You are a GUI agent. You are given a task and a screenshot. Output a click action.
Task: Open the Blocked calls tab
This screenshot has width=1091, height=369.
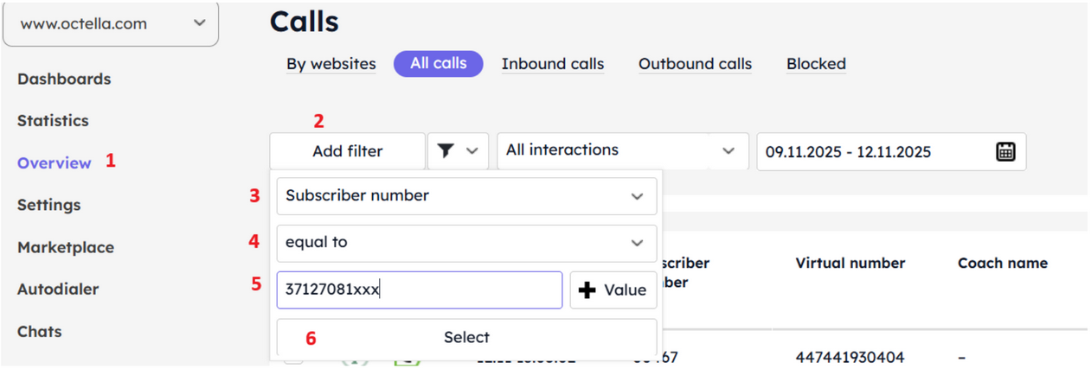click(816, 64)
